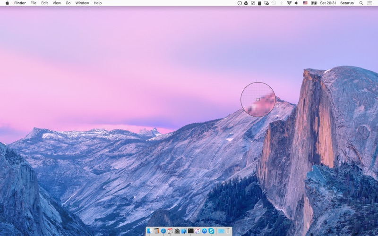Open the Google Drive menu bar icon

[x=246, y=3]
